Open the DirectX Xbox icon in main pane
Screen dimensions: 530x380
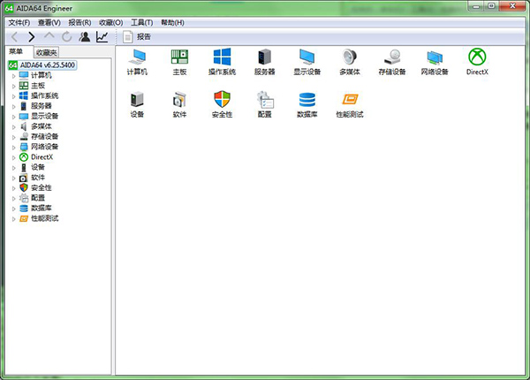click(477, 62)
